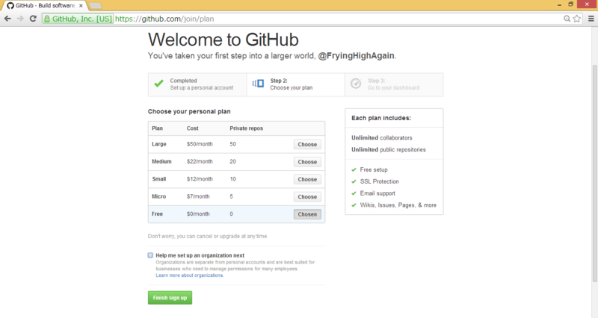This screenshot has width=598, height=318.
Task: Click the Step 3 dashboard gauge icon
Action: point(356,84)
